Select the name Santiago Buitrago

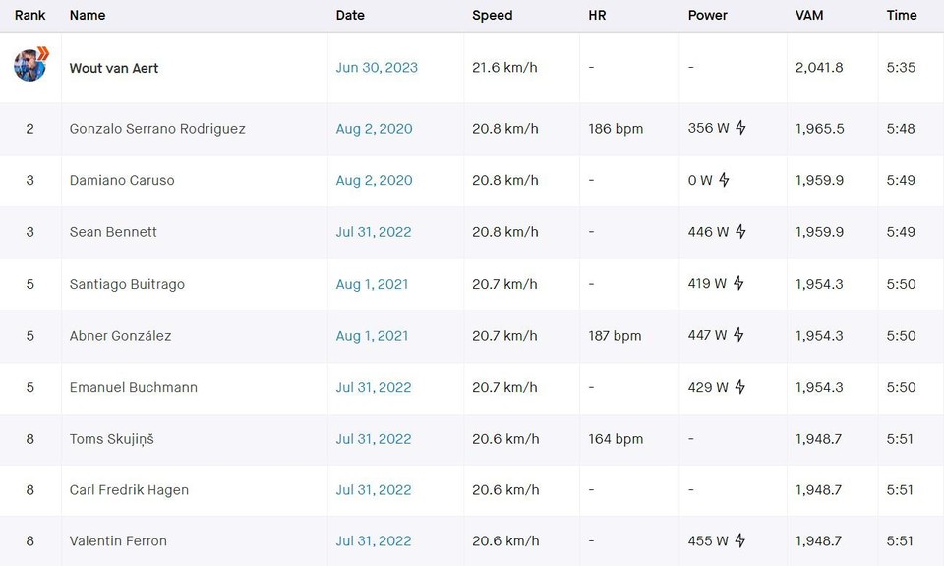(x=127, y=284)
